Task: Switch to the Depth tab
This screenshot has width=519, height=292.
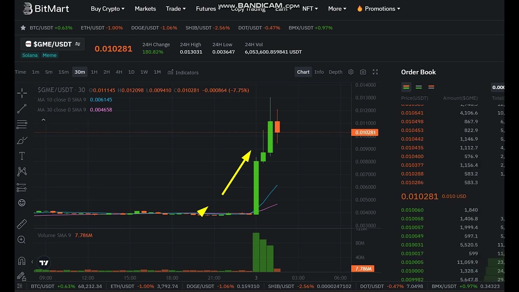Action: point(335,72)
